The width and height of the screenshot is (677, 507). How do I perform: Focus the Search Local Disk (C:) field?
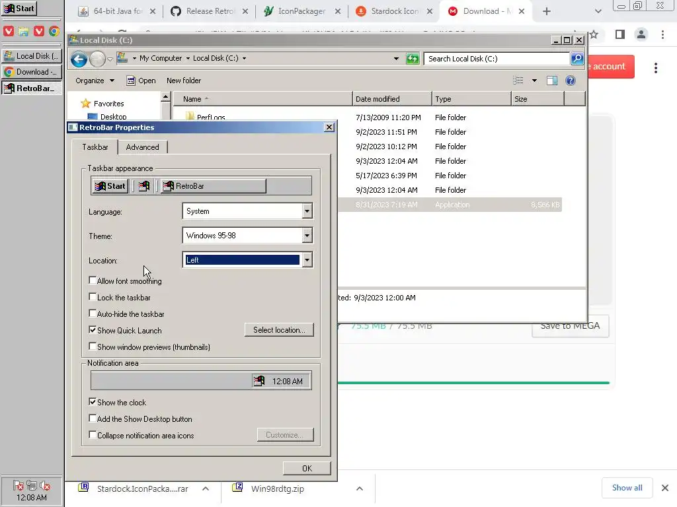[497, 59]
